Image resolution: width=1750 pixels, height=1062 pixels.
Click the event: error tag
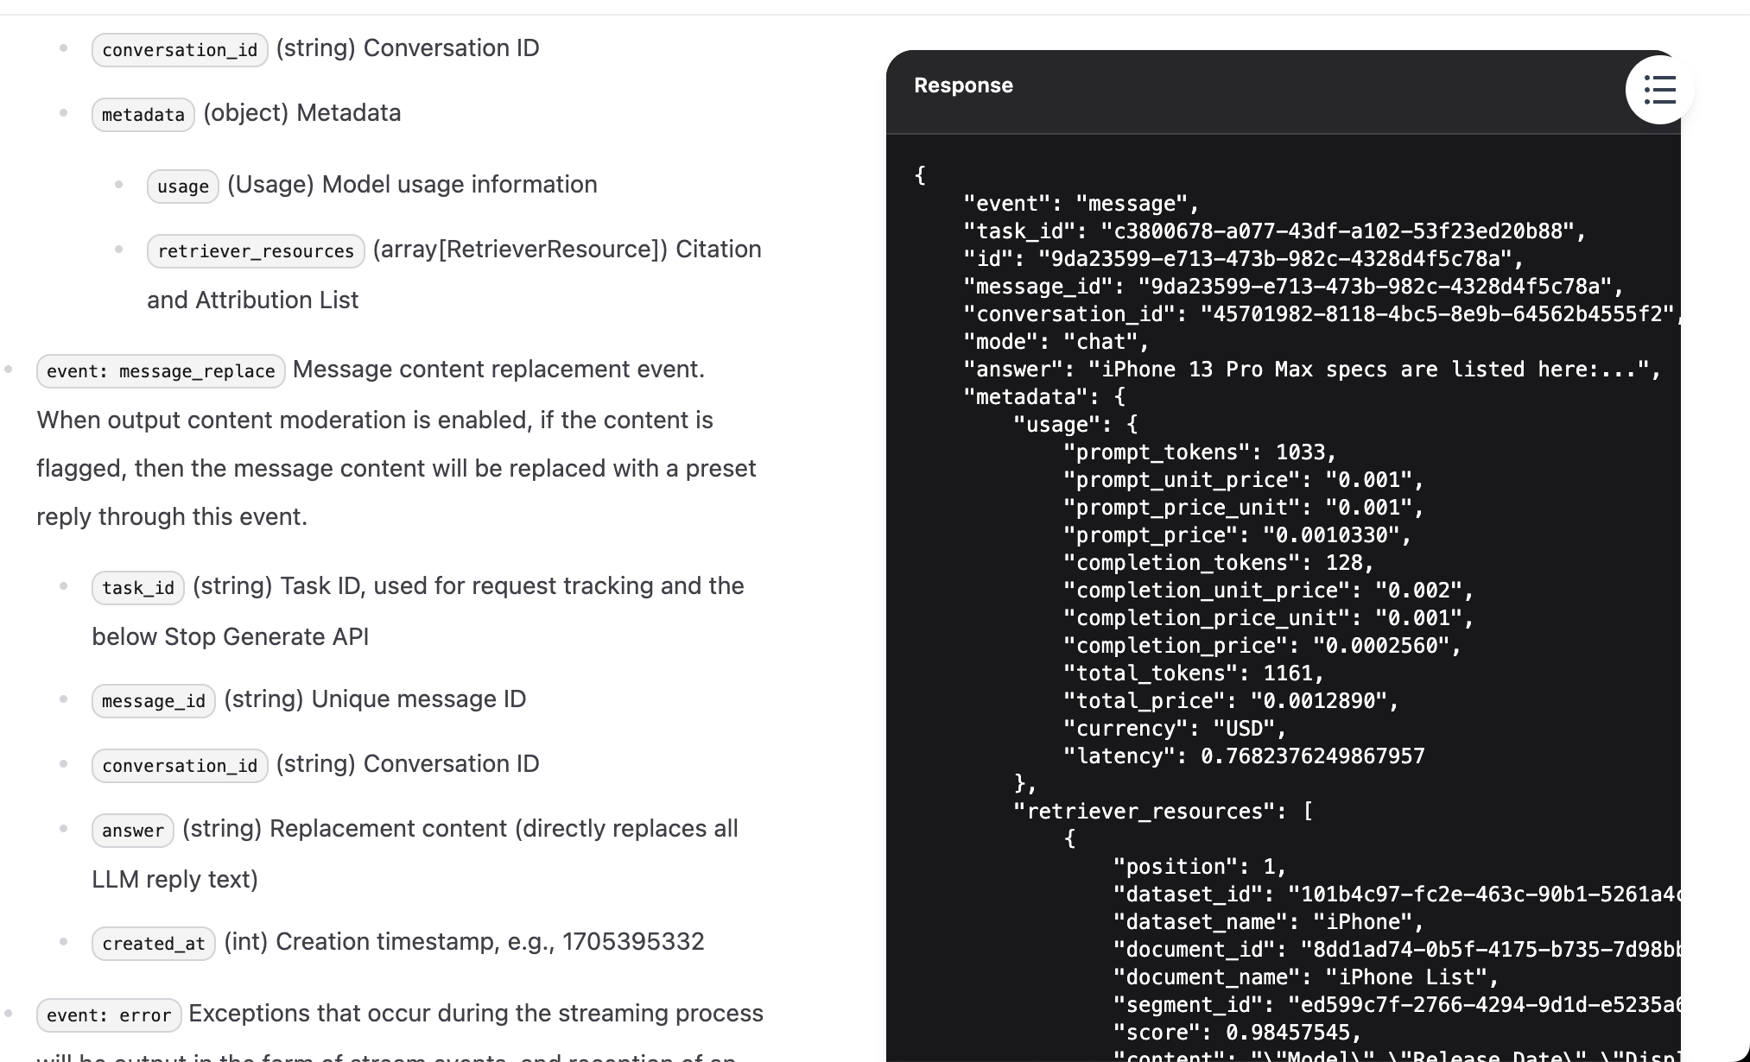[x=109, y=1015]
